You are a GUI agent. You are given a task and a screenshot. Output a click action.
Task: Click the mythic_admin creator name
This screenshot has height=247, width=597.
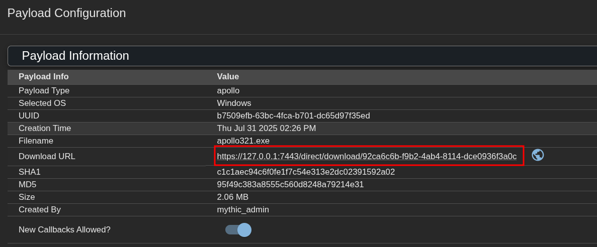pyautogui.click(x=243, y=209)
